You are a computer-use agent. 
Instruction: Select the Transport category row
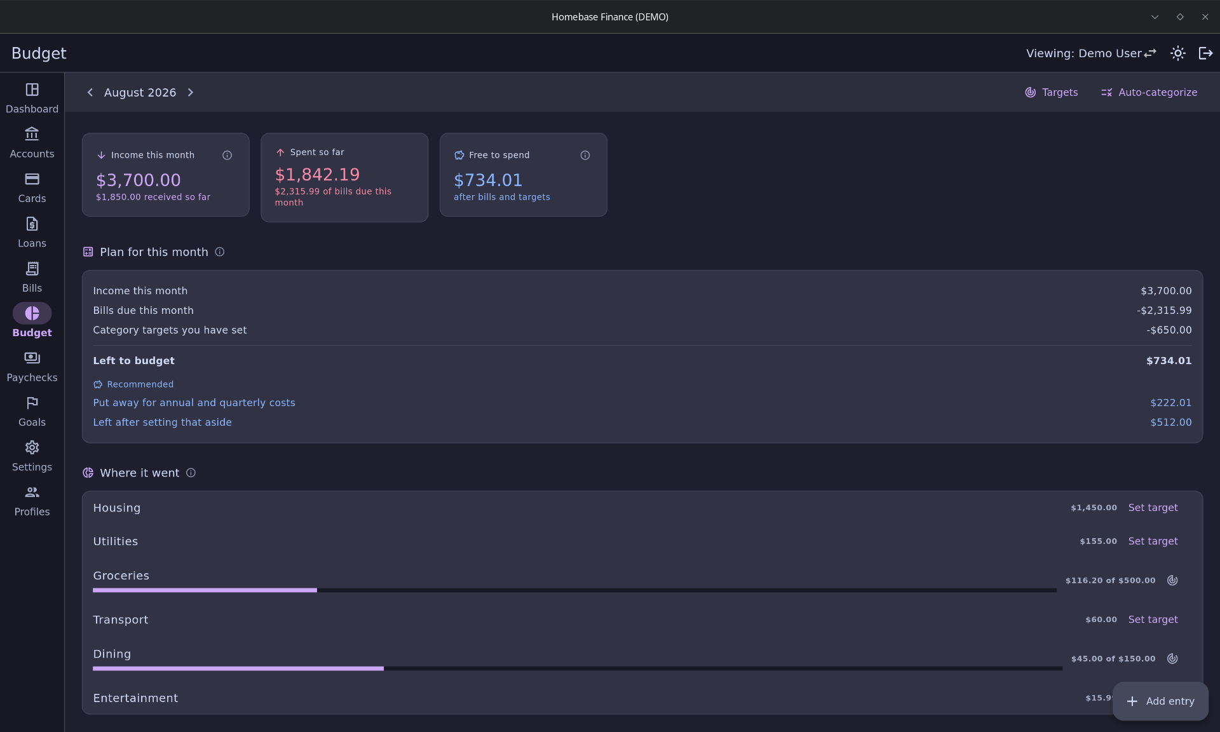click(x=642, y=620)
